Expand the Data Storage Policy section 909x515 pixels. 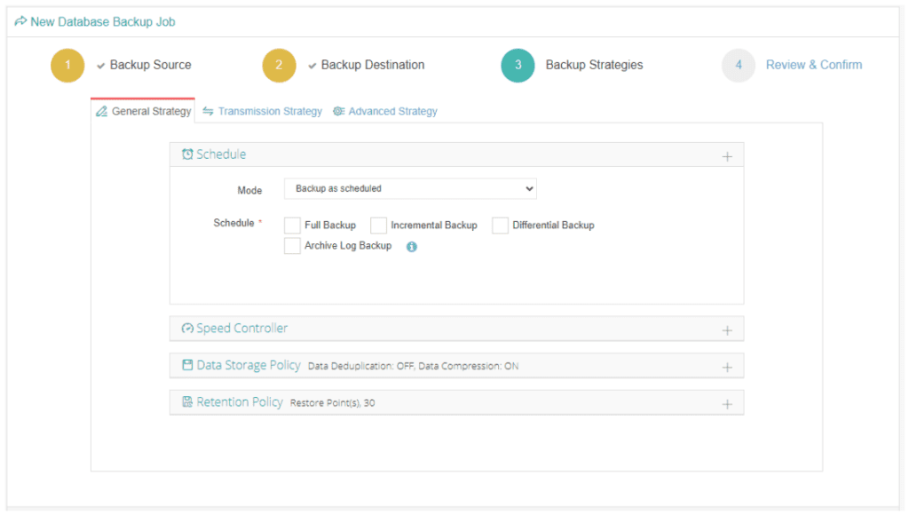[727, 364]
